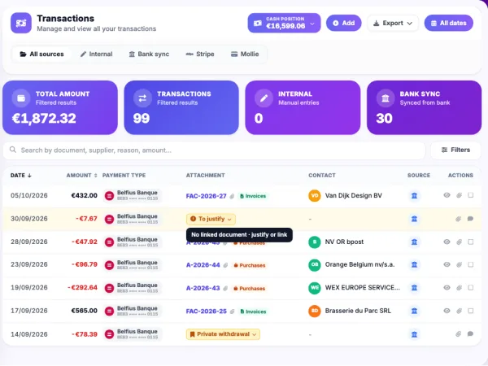Screen dimensions: 488x366
Task: Click the bank source icon for Van Dijk Design BV
Action: point(414,196)
